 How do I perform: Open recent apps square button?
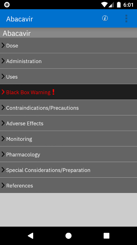pos(106,236)
